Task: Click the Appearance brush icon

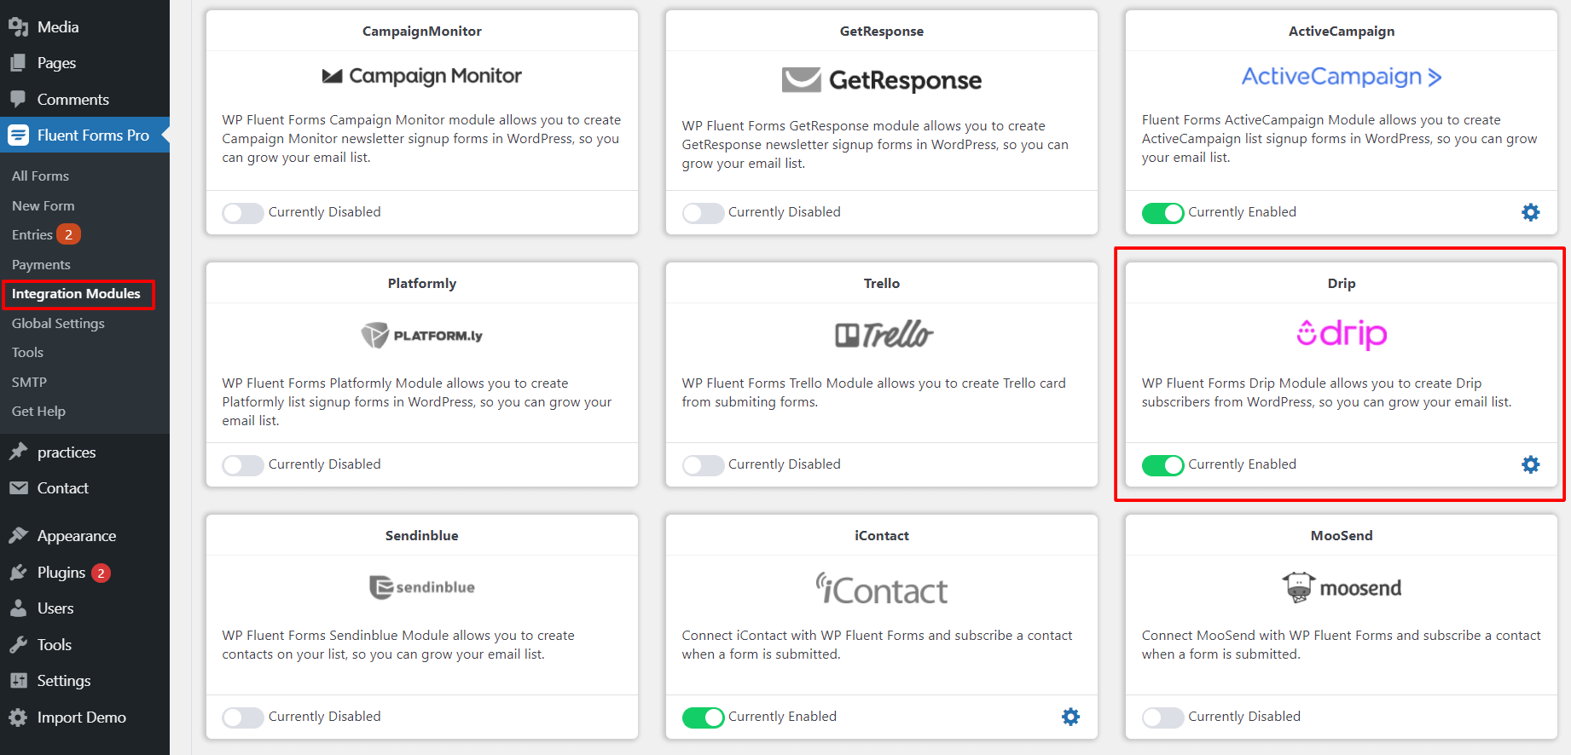Action: point(18,535)
